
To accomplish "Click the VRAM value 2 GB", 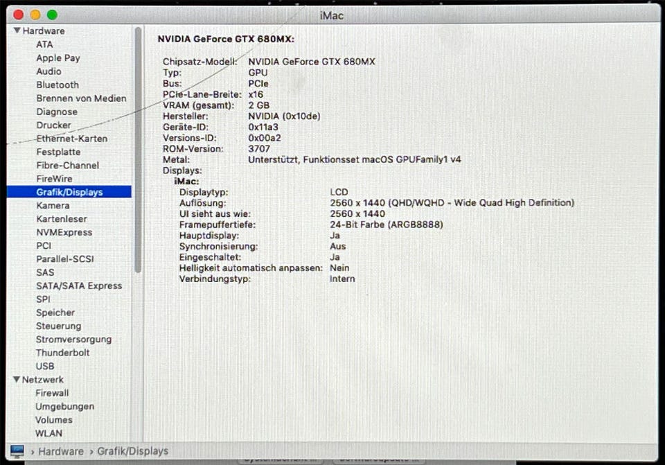I will pyautogui.click(x=258, y=105).
